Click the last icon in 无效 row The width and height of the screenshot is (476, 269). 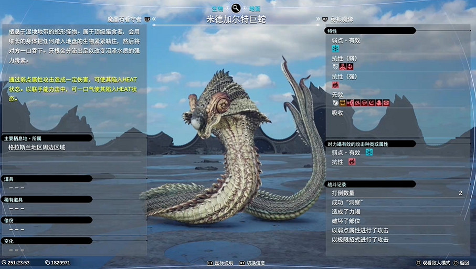pyautogui.click(x=386, y=103)
